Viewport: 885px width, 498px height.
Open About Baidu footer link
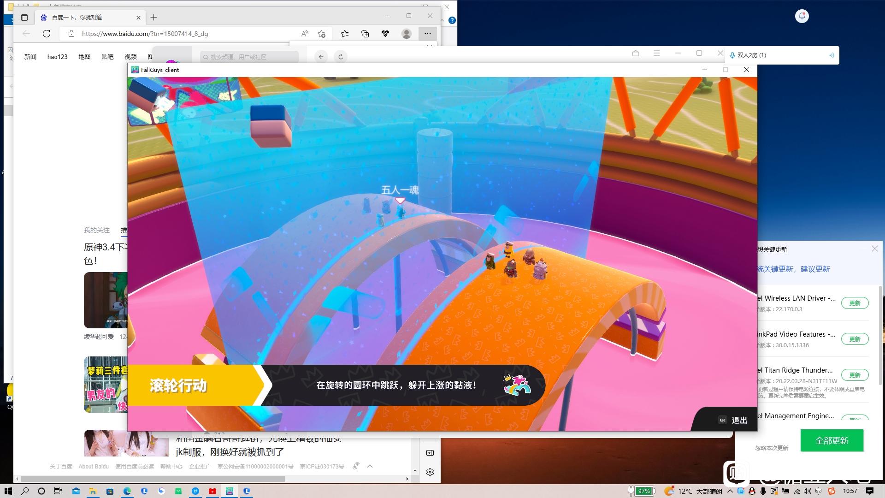tap(94, 467)
